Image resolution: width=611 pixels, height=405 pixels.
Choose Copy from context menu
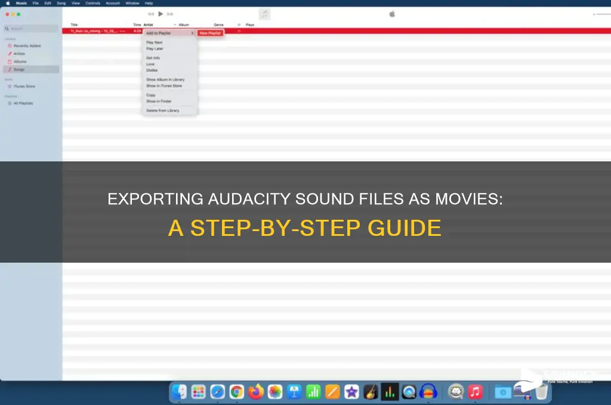pyautogui.click(x=151, y=95)
